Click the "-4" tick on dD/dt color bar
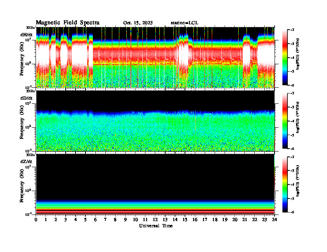Image resolution: width=327 pixels, height=252 pixels. [292, 121]
